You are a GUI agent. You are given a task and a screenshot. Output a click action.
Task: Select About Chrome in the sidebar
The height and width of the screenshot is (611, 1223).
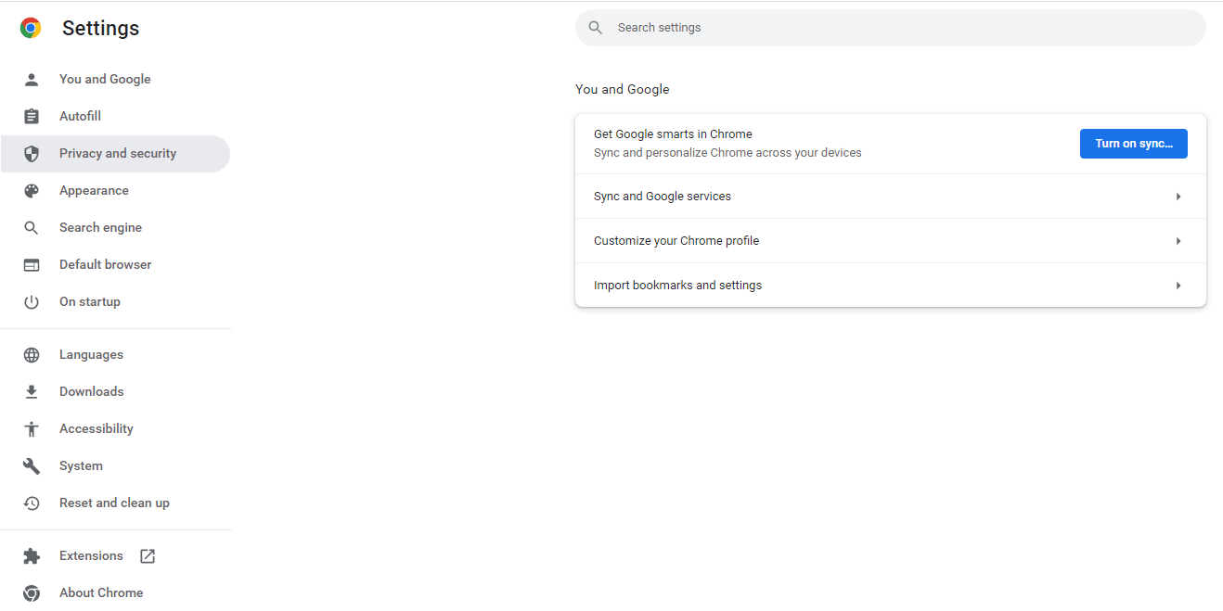(100, 592)
